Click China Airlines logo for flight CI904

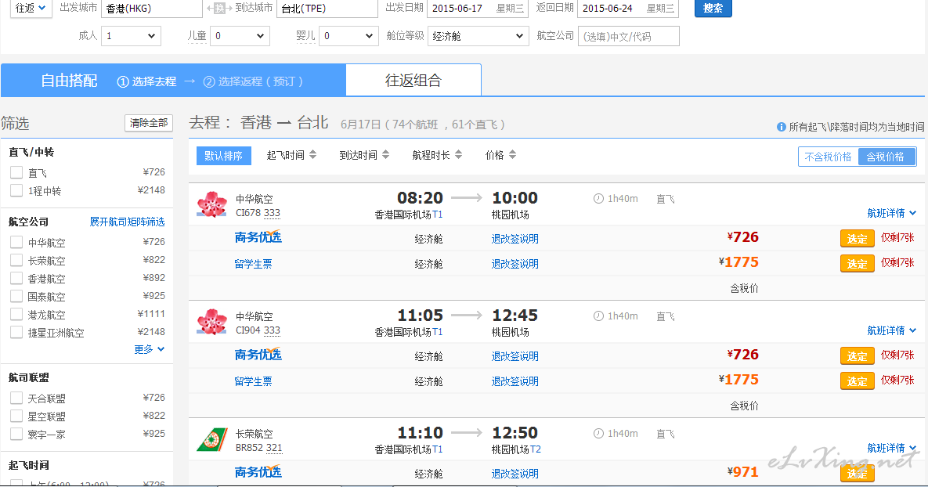click(212, 321)
